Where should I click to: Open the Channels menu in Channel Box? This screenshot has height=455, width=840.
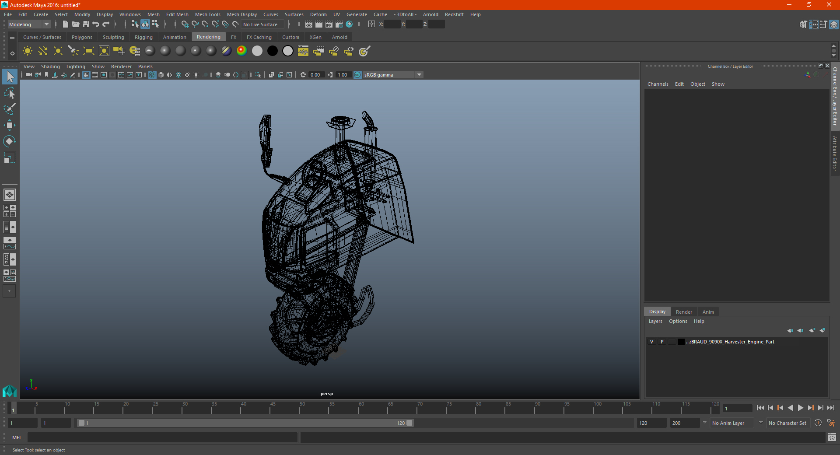click(x=658, y=84)
